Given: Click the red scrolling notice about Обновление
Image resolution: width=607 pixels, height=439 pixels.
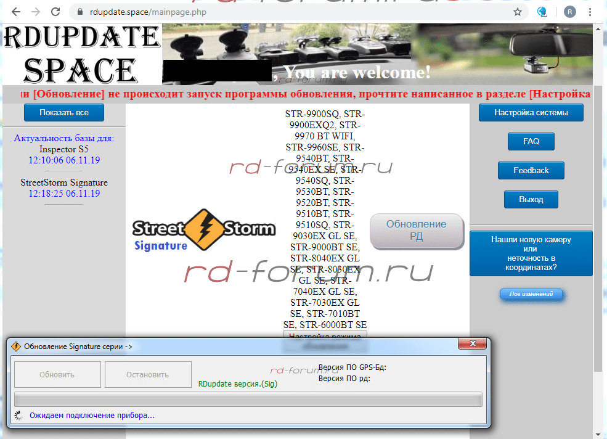Looking at the screenshot, I should click(306, 94).
